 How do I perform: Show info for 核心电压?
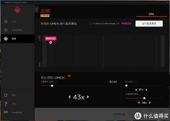point(135,82)
